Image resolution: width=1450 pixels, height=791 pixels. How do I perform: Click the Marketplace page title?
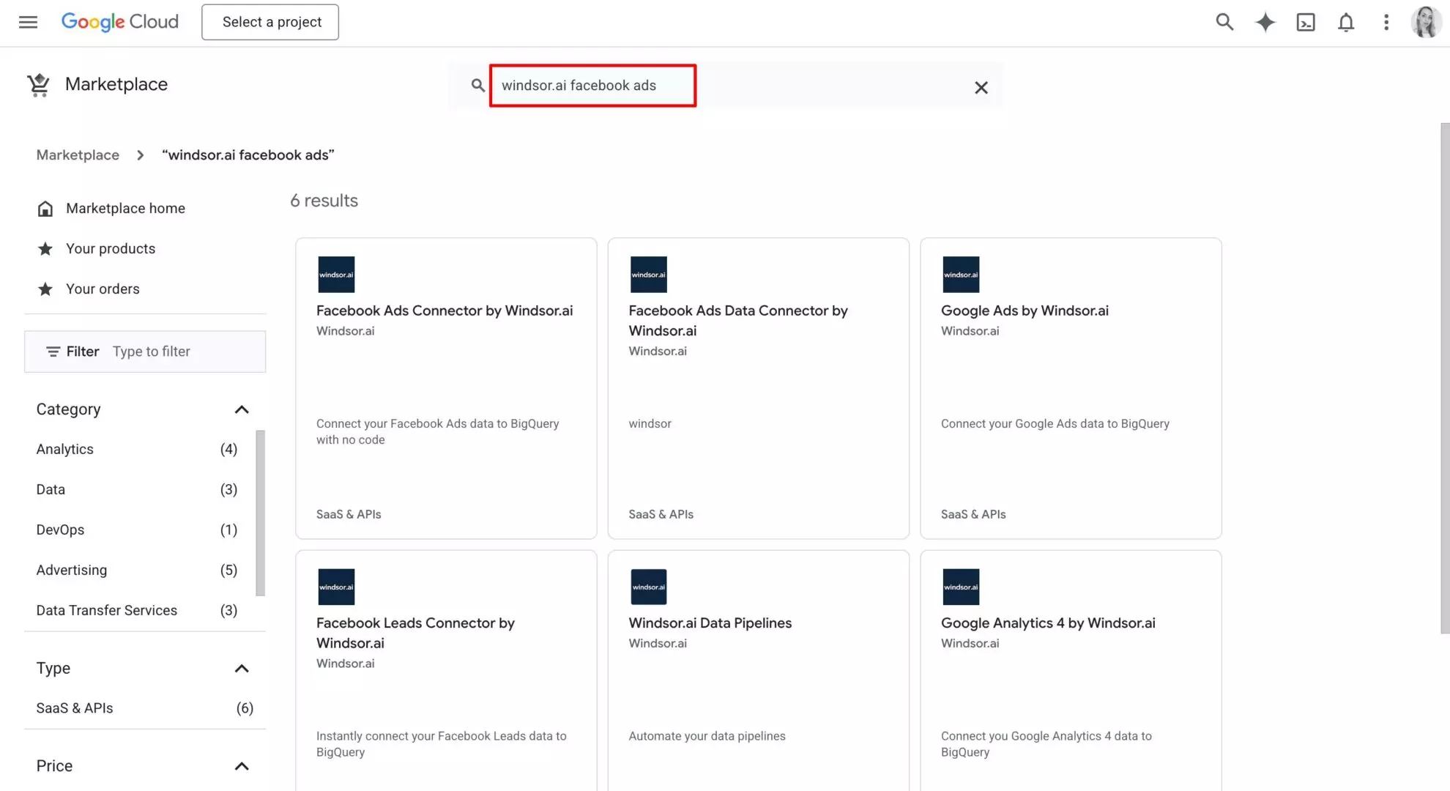[116, 84]
